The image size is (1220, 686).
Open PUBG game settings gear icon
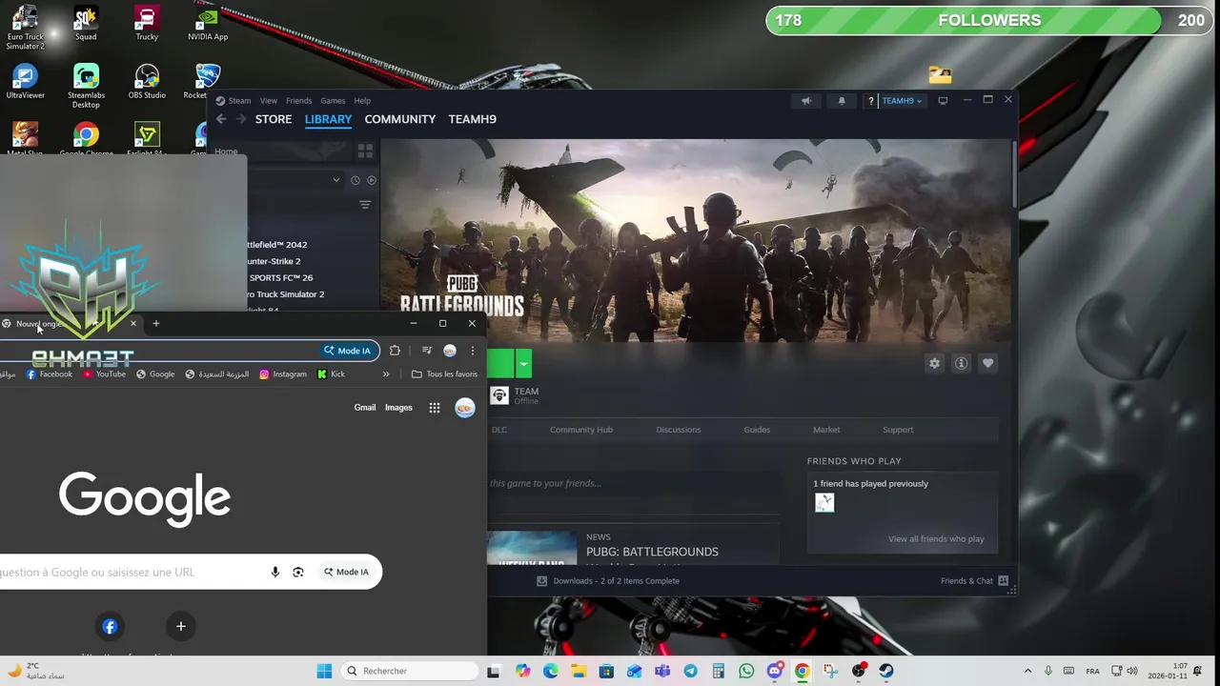coord(934,363)
